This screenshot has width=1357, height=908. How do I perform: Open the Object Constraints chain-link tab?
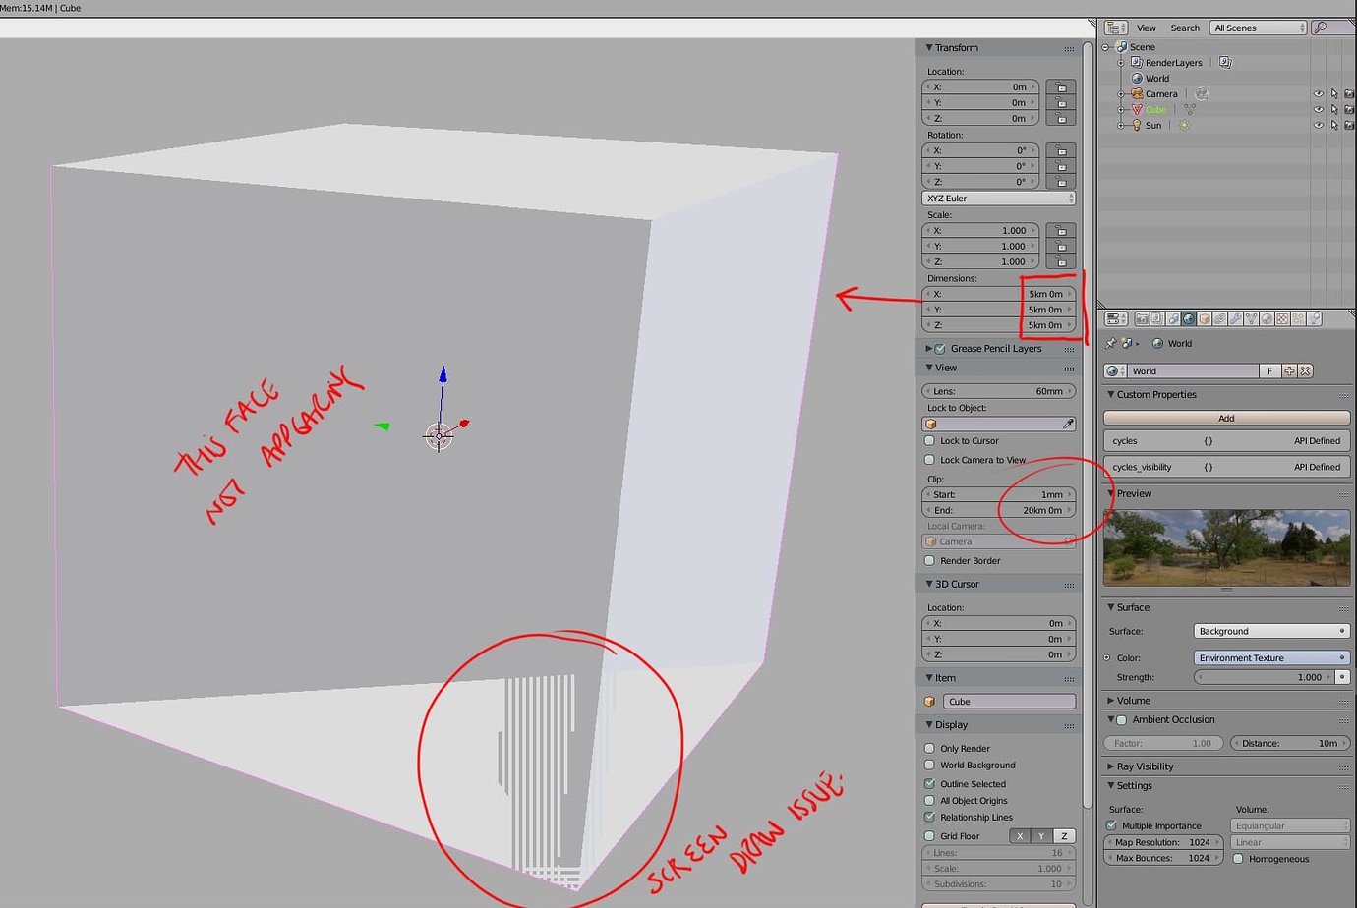coord(1219,319)
